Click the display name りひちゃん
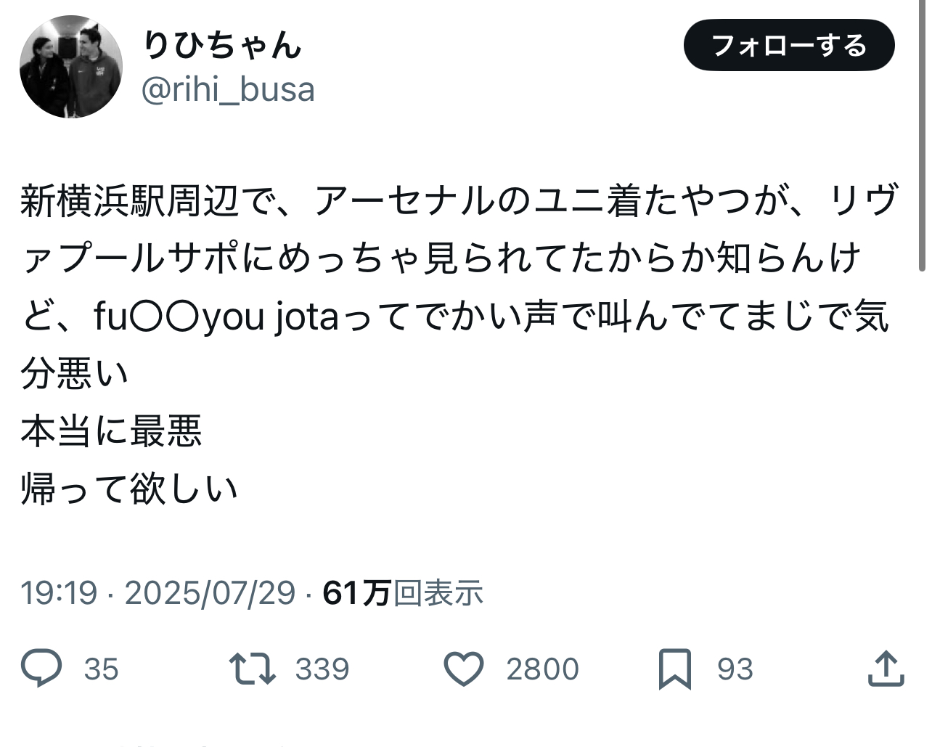Viewport: 932px width, 747px height. (221, 45)
